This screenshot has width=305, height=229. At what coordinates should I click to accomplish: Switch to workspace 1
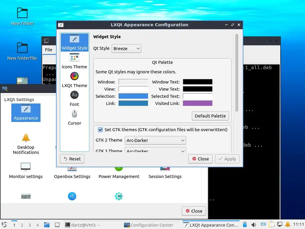click(x=14, y=225)
